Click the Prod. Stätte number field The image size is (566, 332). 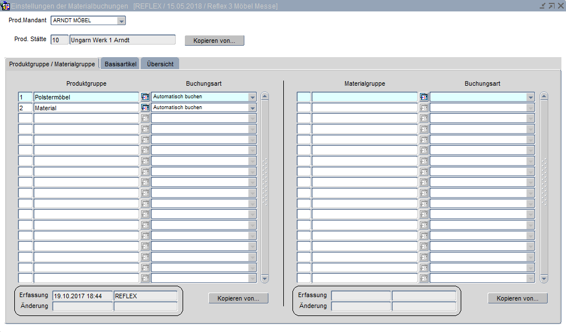pos(59,40)
